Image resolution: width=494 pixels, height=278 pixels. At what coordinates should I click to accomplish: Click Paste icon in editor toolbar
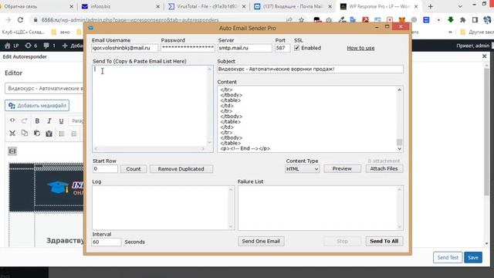click(x=37, y=134)
